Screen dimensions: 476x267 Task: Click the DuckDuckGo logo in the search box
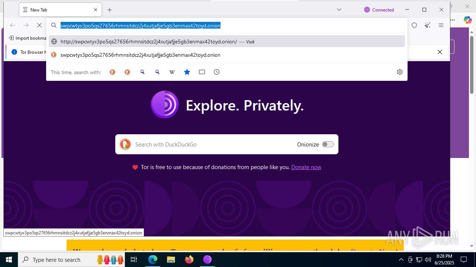point(125,144)
